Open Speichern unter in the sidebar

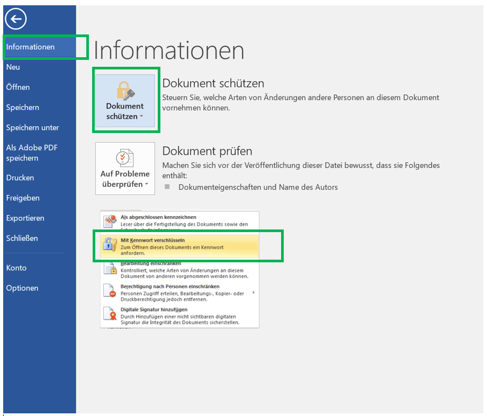[x=33, y=128]
